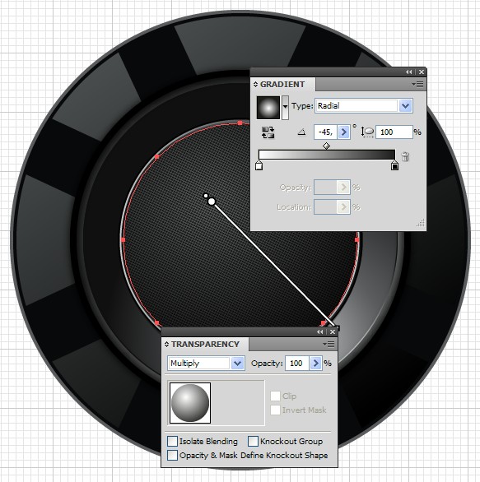Open the Multiply blending mode dropdown
Screen dimensions: 480x482
[x=237, y=364]
